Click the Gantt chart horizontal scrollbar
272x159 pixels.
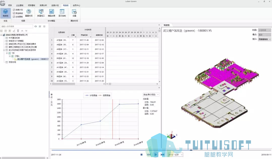coord(110,84)
